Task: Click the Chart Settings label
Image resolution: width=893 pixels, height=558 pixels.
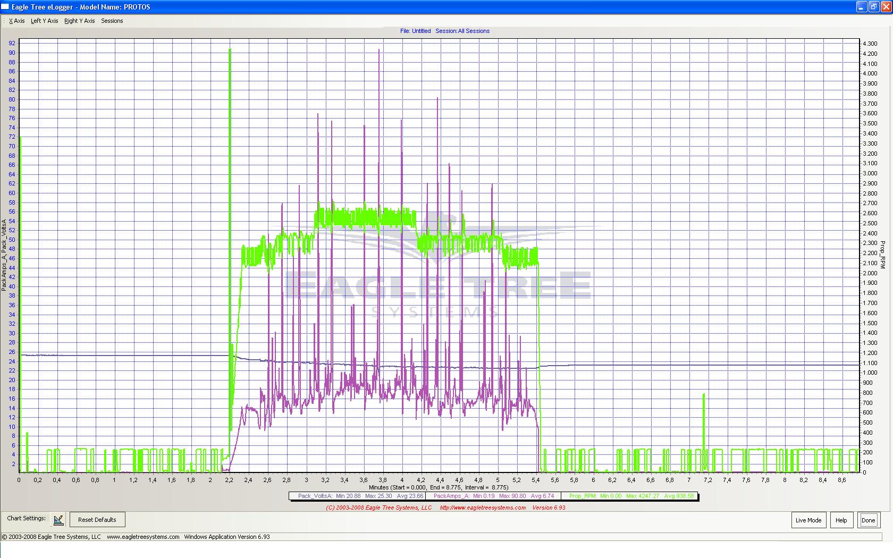Action: coord(26,518)
